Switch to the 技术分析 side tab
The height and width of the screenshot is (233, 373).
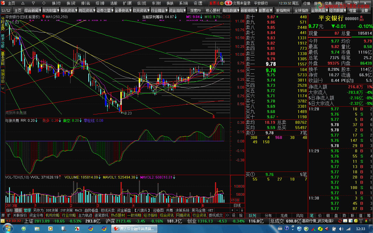(3, 41)
